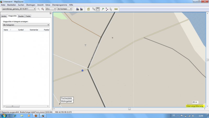Expand the 'Am höchsten' detail level dropdown

pyautogui.click(x=65, y=9)
